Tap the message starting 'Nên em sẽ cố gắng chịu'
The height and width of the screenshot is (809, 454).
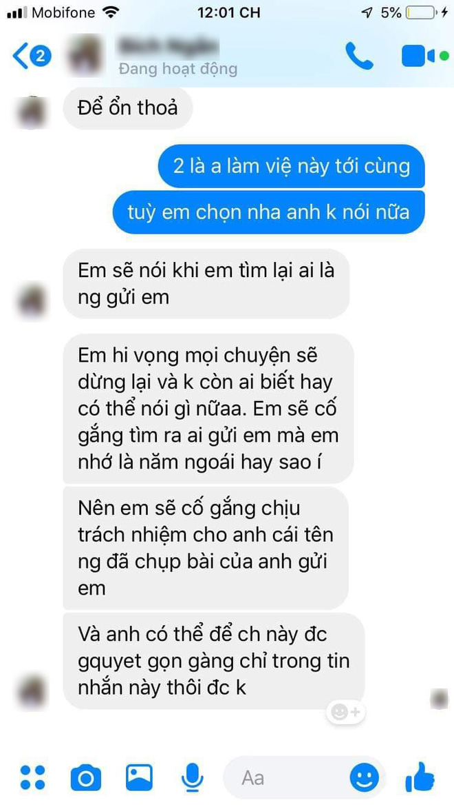coord(206,549)
